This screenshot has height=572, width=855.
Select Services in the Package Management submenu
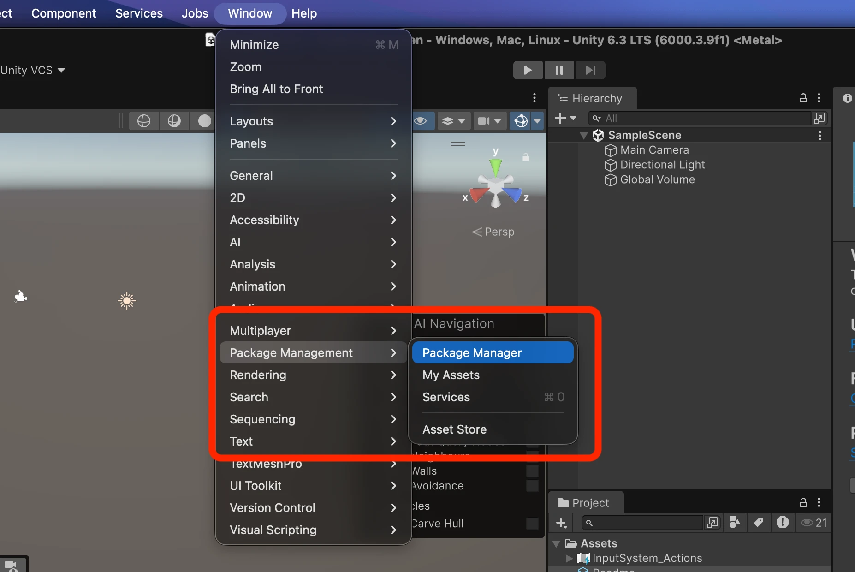[x=493, y=397]
